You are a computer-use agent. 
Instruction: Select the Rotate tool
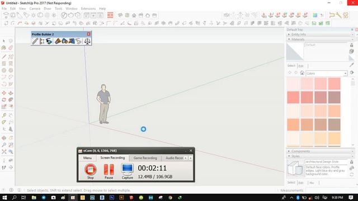4,100
